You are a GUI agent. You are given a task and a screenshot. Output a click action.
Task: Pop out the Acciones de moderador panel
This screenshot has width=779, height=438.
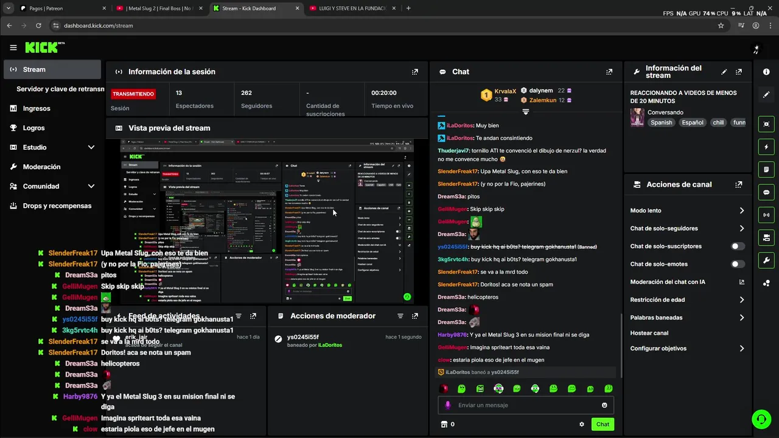[415, 316]
